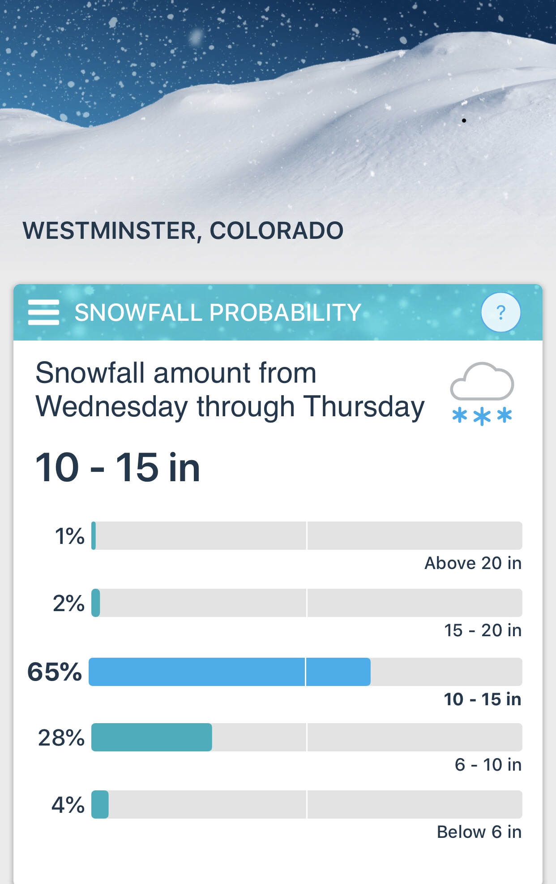556x884 pixels.
Task: Click the snow cloud weather icon
Action: 482,393
